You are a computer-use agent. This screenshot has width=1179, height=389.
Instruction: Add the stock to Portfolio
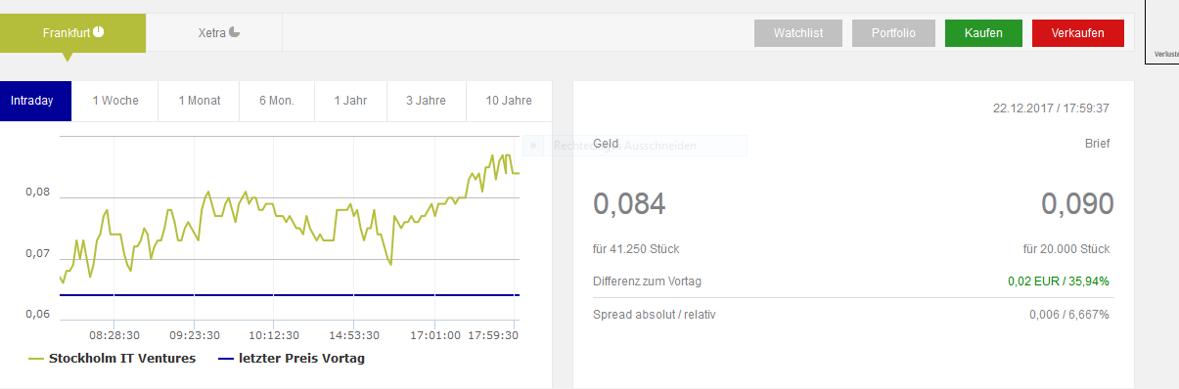click(x=893, y=33)
